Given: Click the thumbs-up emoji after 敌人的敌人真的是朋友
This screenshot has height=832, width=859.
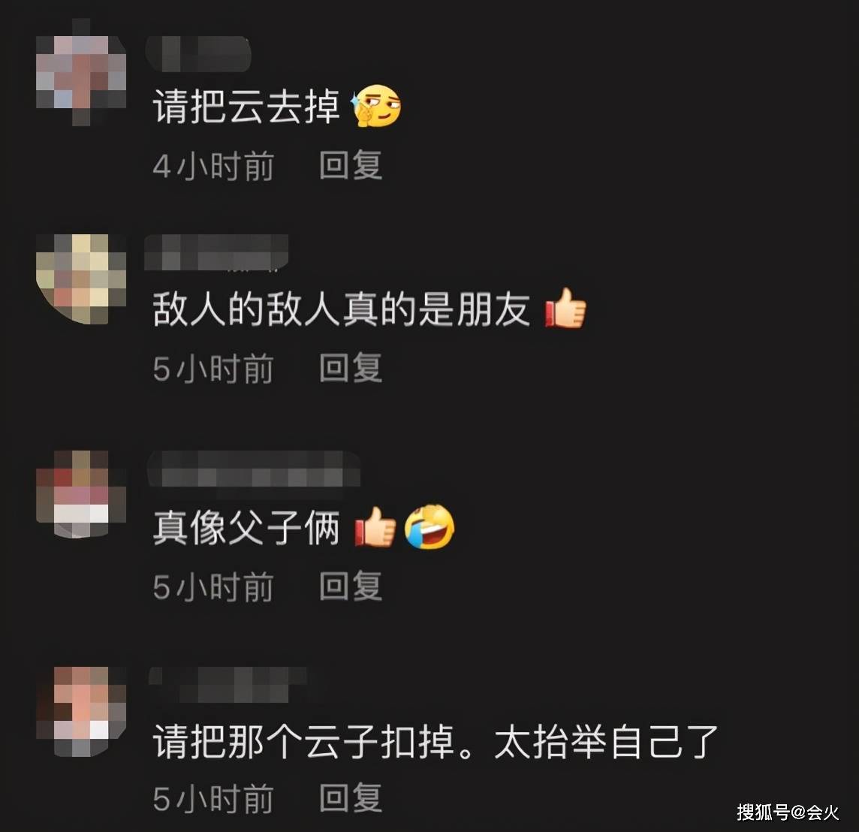Looking at the screenshot, I should tap(565, 309).
